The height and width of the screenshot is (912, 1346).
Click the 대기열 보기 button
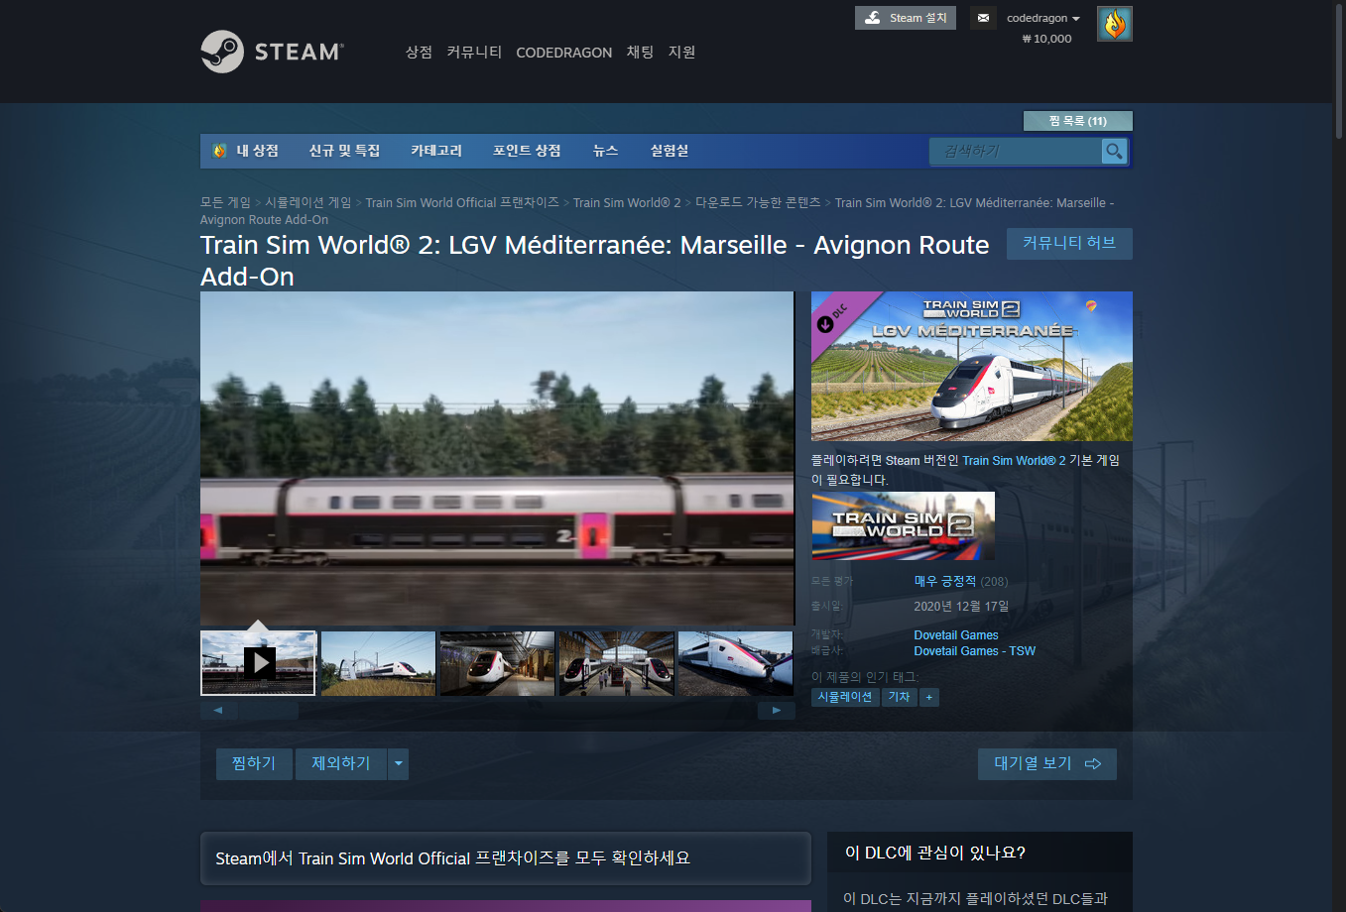[x=1047, y=764]
